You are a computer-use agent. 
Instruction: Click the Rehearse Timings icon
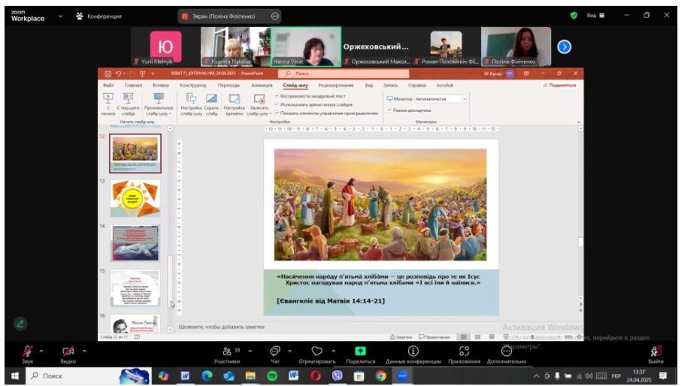234,99
